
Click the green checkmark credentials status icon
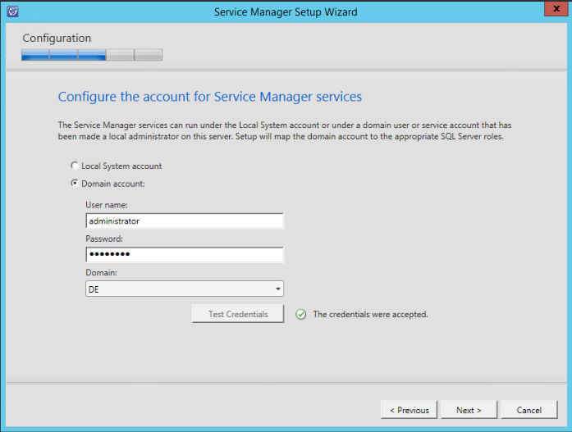pos(301,314)
